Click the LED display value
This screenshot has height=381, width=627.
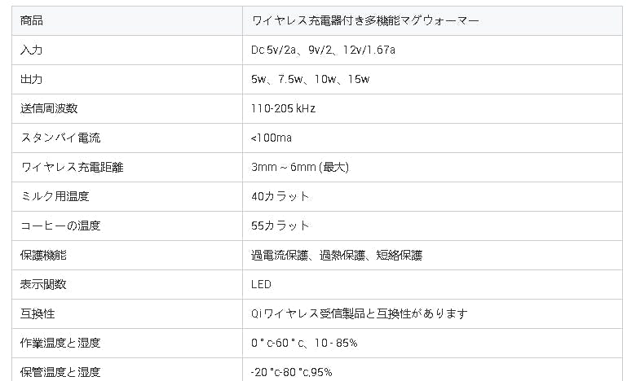(x=262, y=284)
